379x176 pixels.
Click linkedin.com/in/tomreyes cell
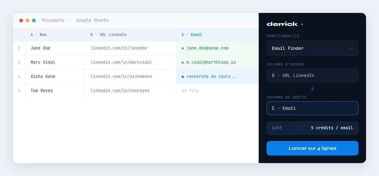(131, 91)
